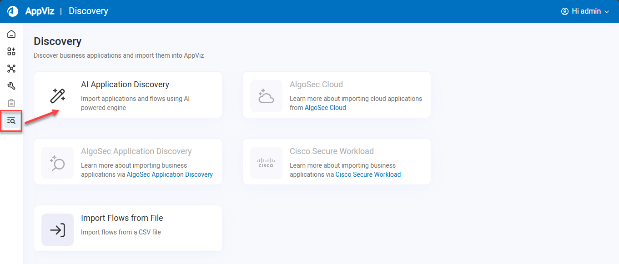Click the add application grid icon
619x264 pixels.
click(x=11, y=51)
